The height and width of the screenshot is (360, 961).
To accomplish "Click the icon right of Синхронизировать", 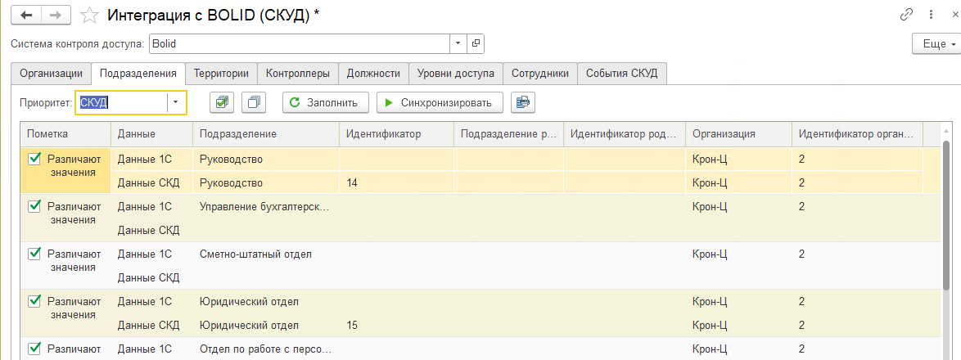I will pos(522,102).
